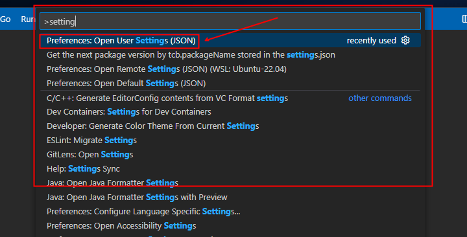
Task: Pick Dev Containers: Settings for Dev Containers
Action: point(230,112)
